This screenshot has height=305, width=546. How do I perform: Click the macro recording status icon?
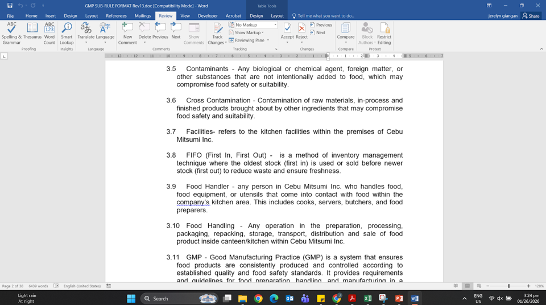pos(109,286)
